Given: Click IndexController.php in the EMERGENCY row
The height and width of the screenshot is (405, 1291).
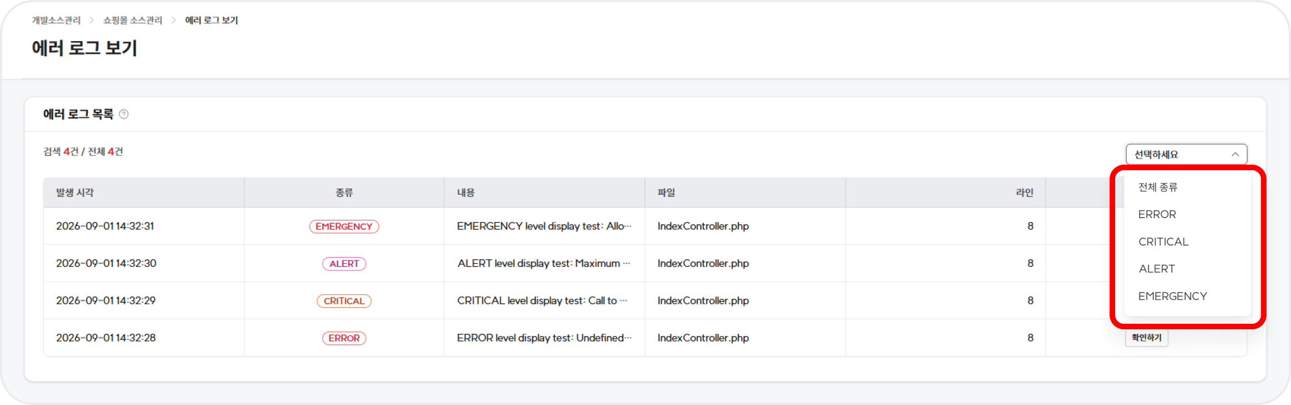Looking at the screenshot, I should [x=703, y=226].
